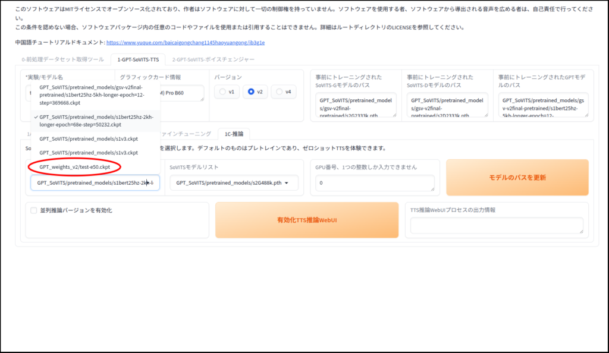Open the Chinese tutorial yuque.com link

click(186, 42)
